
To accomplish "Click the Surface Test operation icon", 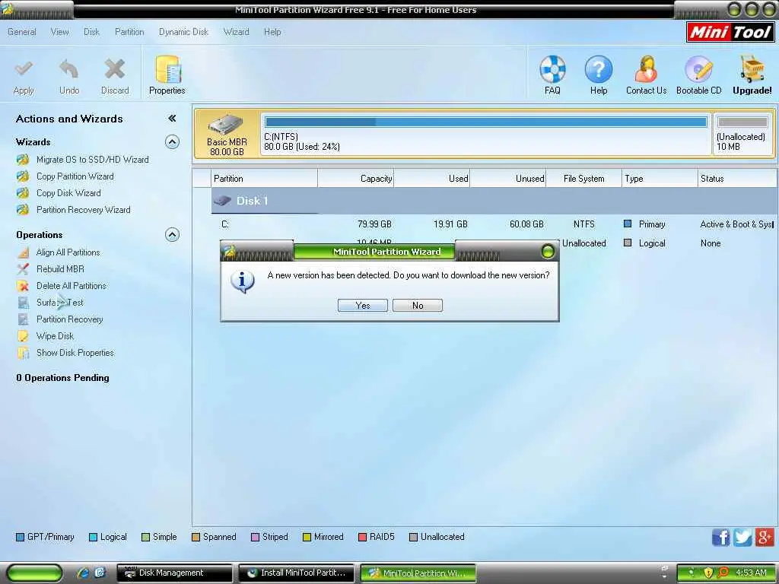I will [x=23, y=303].
